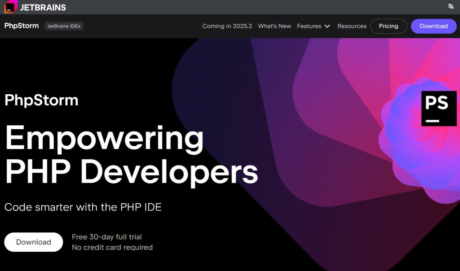Screen dimensions: 460x271
Task: Open the What's New page
Action: point(274,26)
